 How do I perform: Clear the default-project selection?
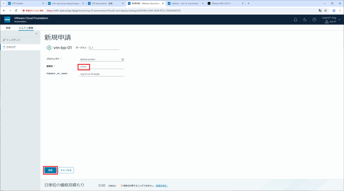(x=123, y=59)
